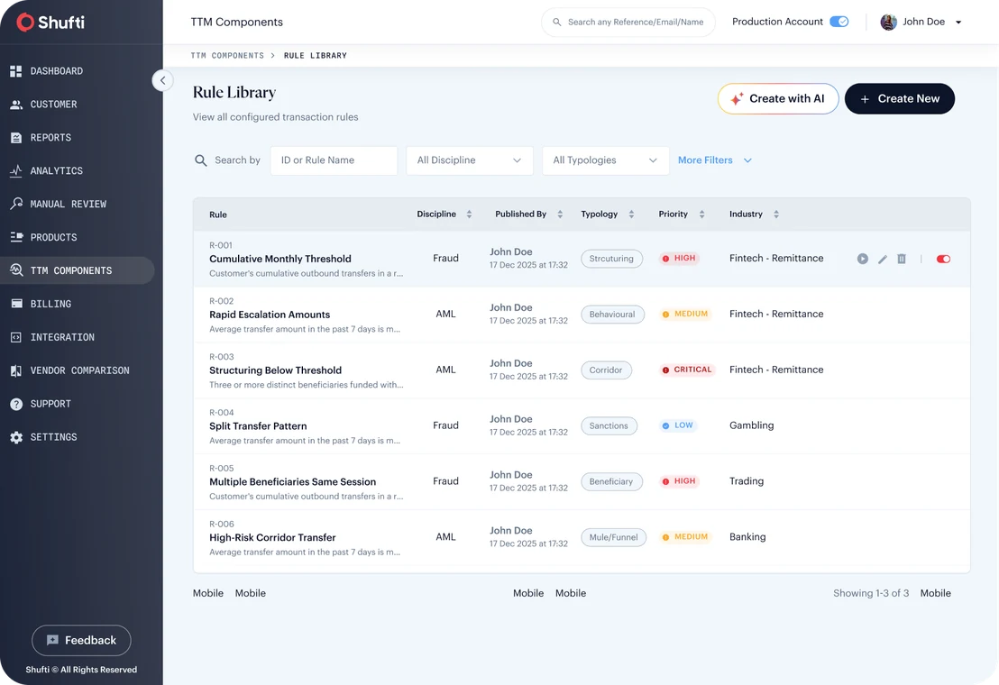This screenshot has height=685, width=999.
Task: Click the Shufti logo
Action: (x=50, y=23)
